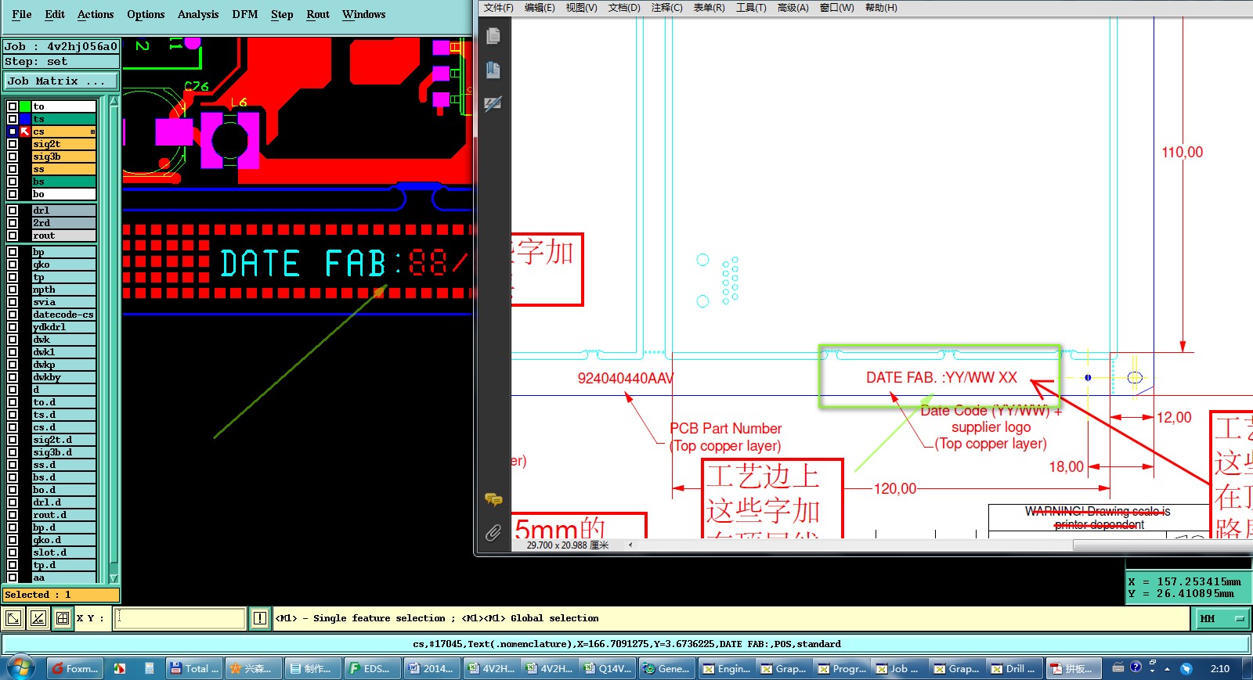
Task: Switch to the PDF 拼板 taskbar button
Action: (1072, 668)
